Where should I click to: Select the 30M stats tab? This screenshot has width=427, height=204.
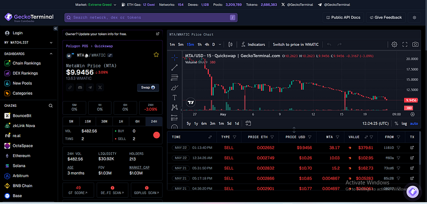pos(104,122)
